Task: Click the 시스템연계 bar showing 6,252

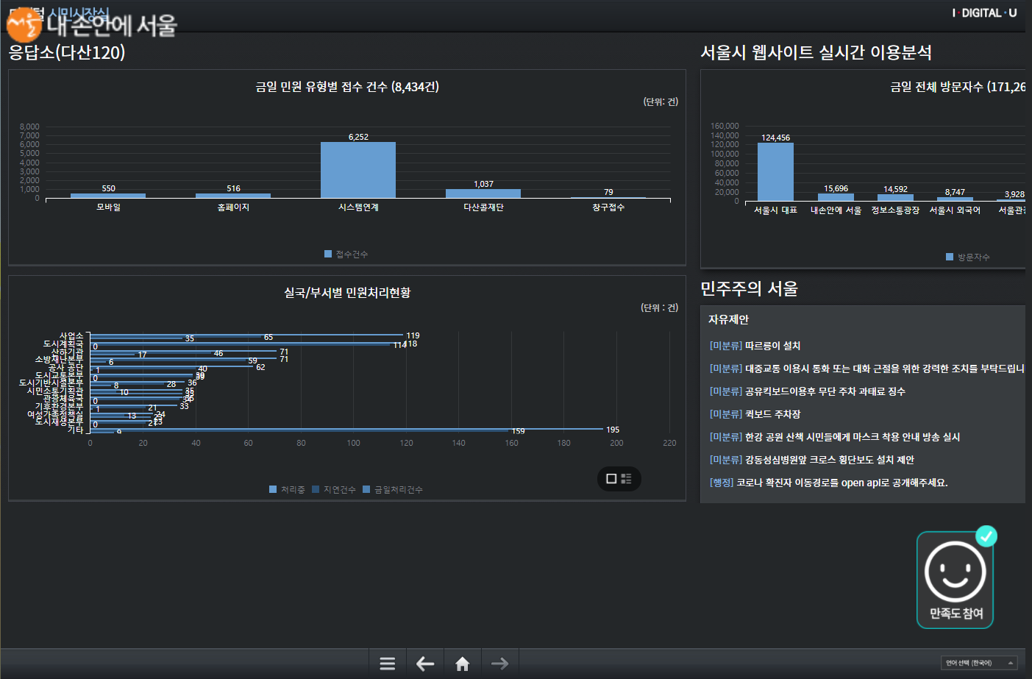Action: pyautogui.click(x=358, y=170)
